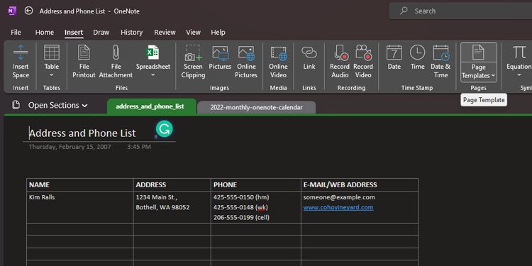Switch to the View ribbon tab

[x=193, y=32]
